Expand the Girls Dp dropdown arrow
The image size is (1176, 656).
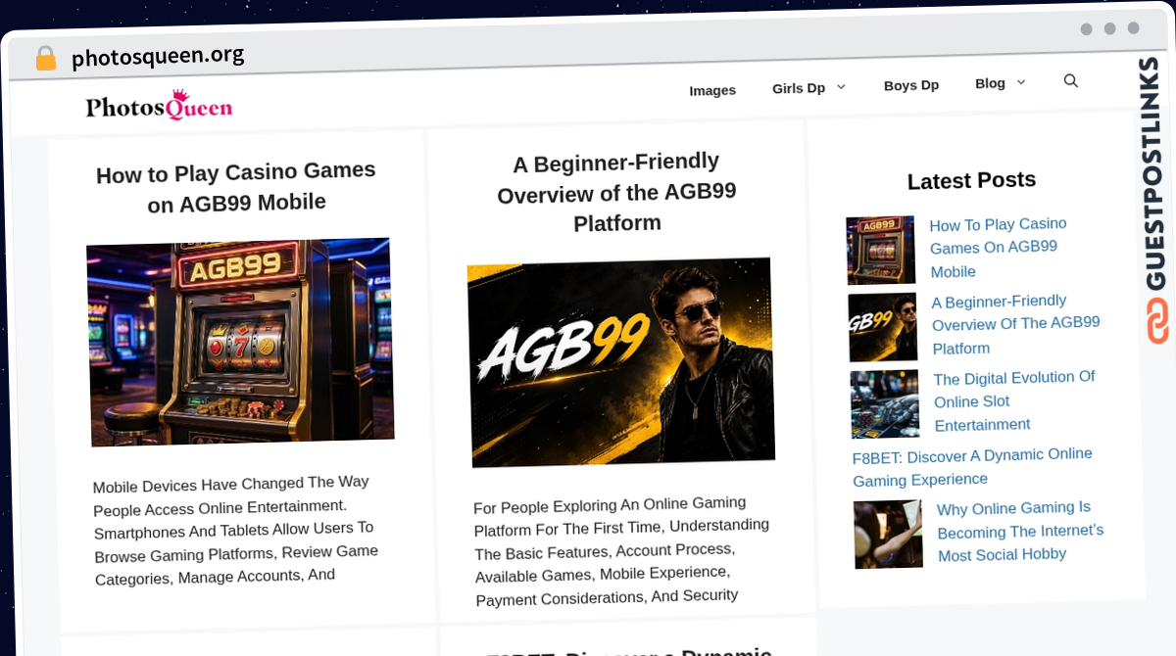[841, 87]
